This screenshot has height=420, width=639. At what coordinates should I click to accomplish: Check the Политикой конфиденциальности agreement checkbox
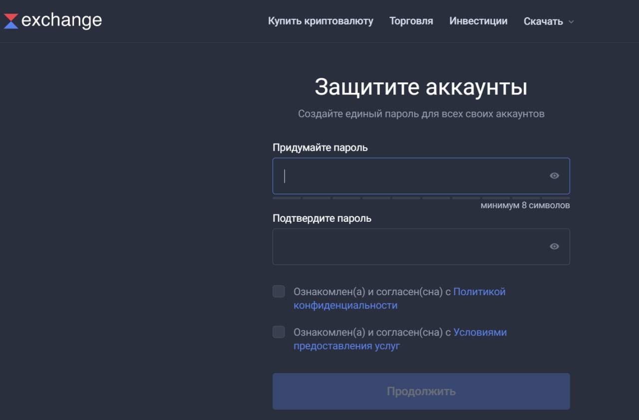[279, 291]
